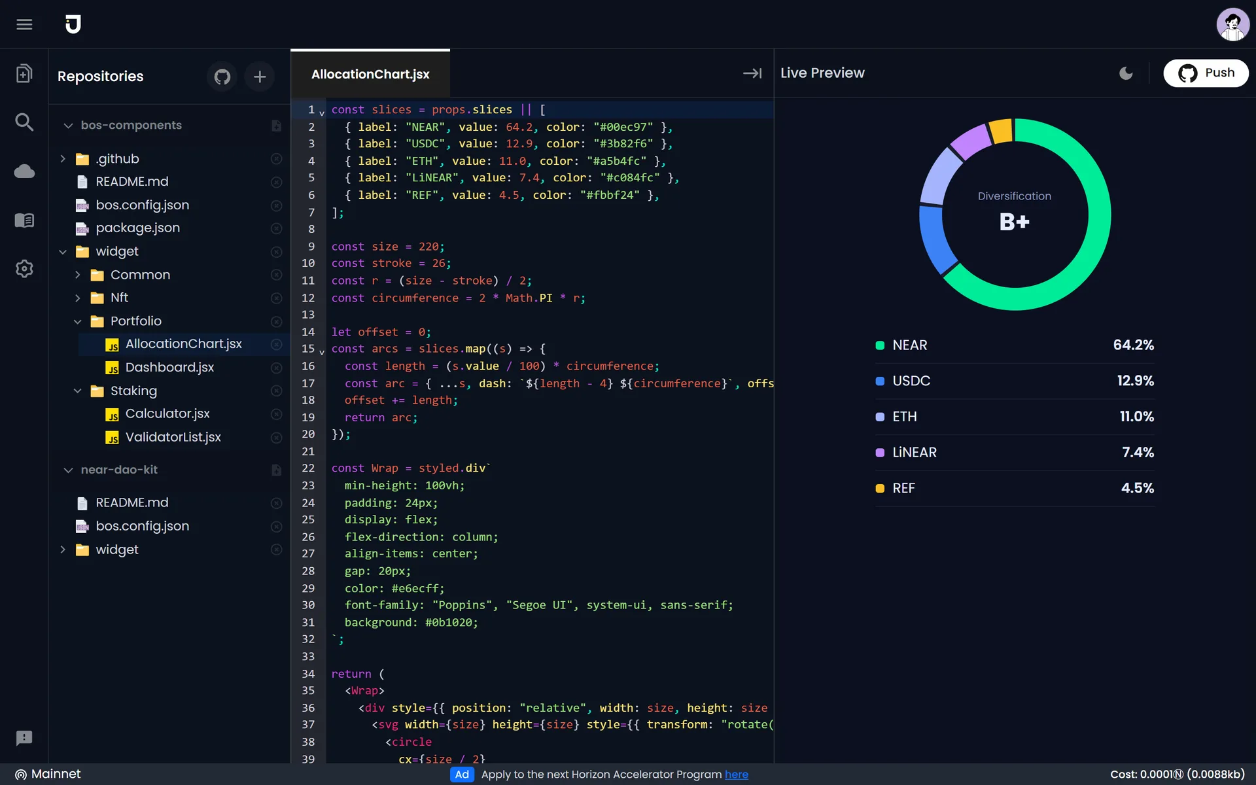The height and width of the screenshot is (785, 1256).
Task: Collapse the top widget folder in bos-components
Action: 63,252
